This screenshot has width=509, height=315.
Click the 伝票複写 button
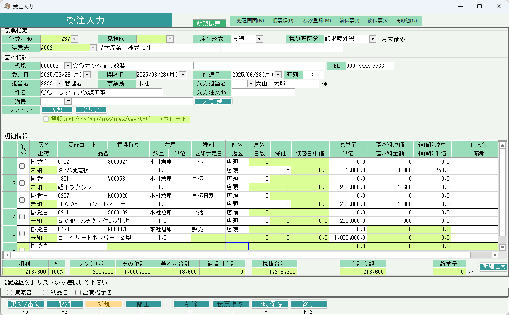230,304
